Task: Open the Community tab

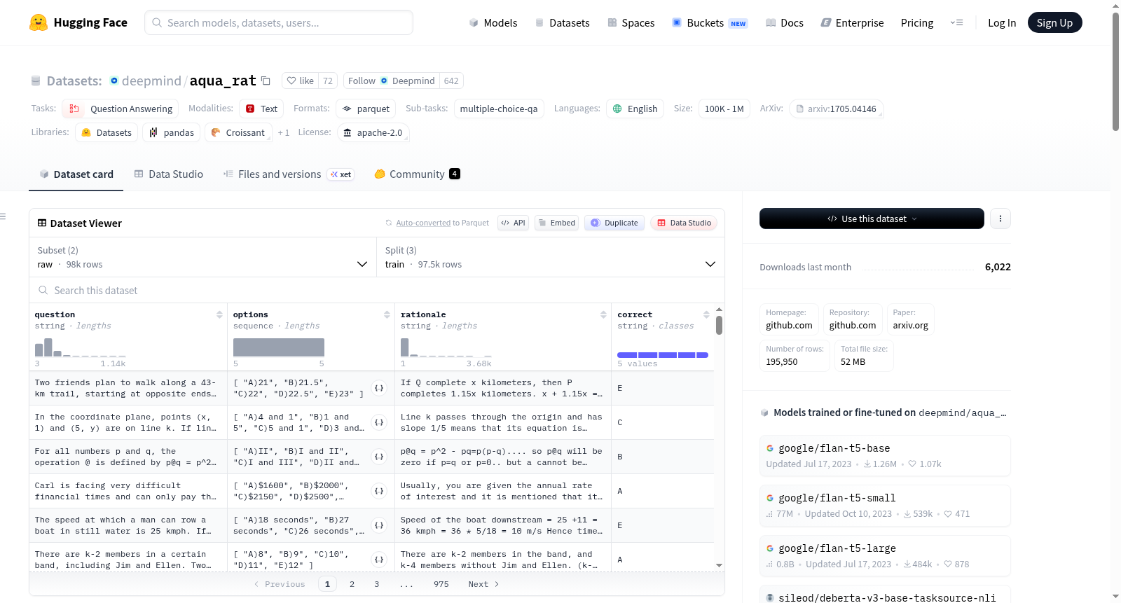Action: [417, 174]
